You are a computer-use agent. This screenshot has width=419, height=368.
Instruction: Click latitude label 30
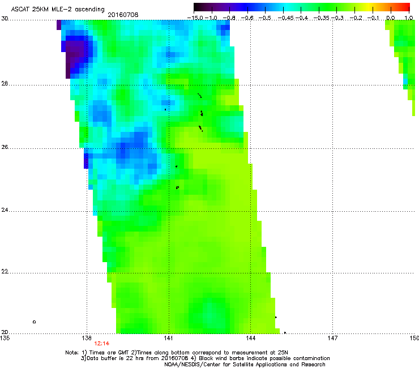[x=5, y=19]
